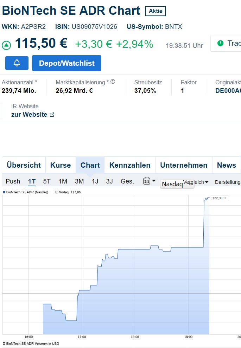
Task: Select the 3J time range
Action: 109,181
